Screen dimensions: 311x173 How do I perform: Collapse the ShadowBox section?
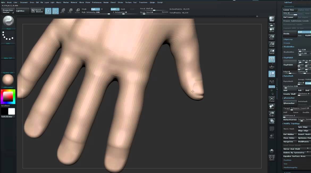coord(289,47)
